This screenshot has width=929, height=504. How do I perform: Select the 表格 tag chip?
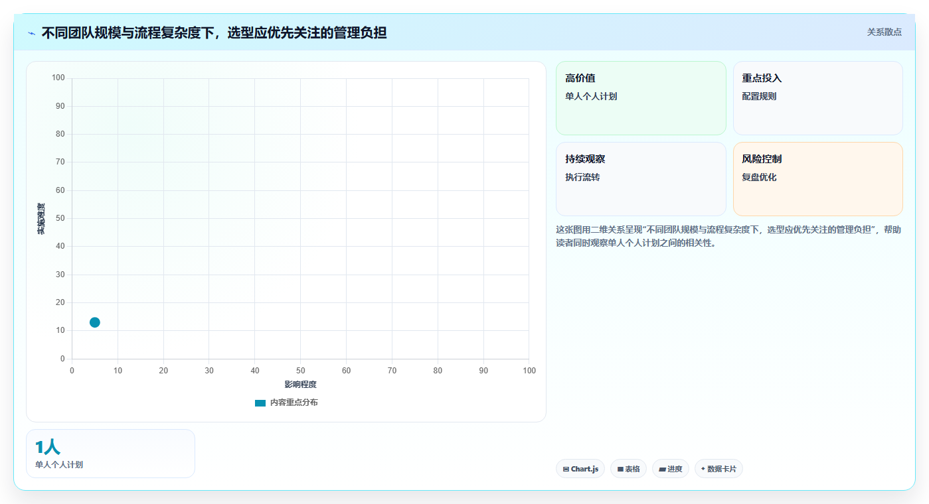pyautogui.click(x=628, y=469)
